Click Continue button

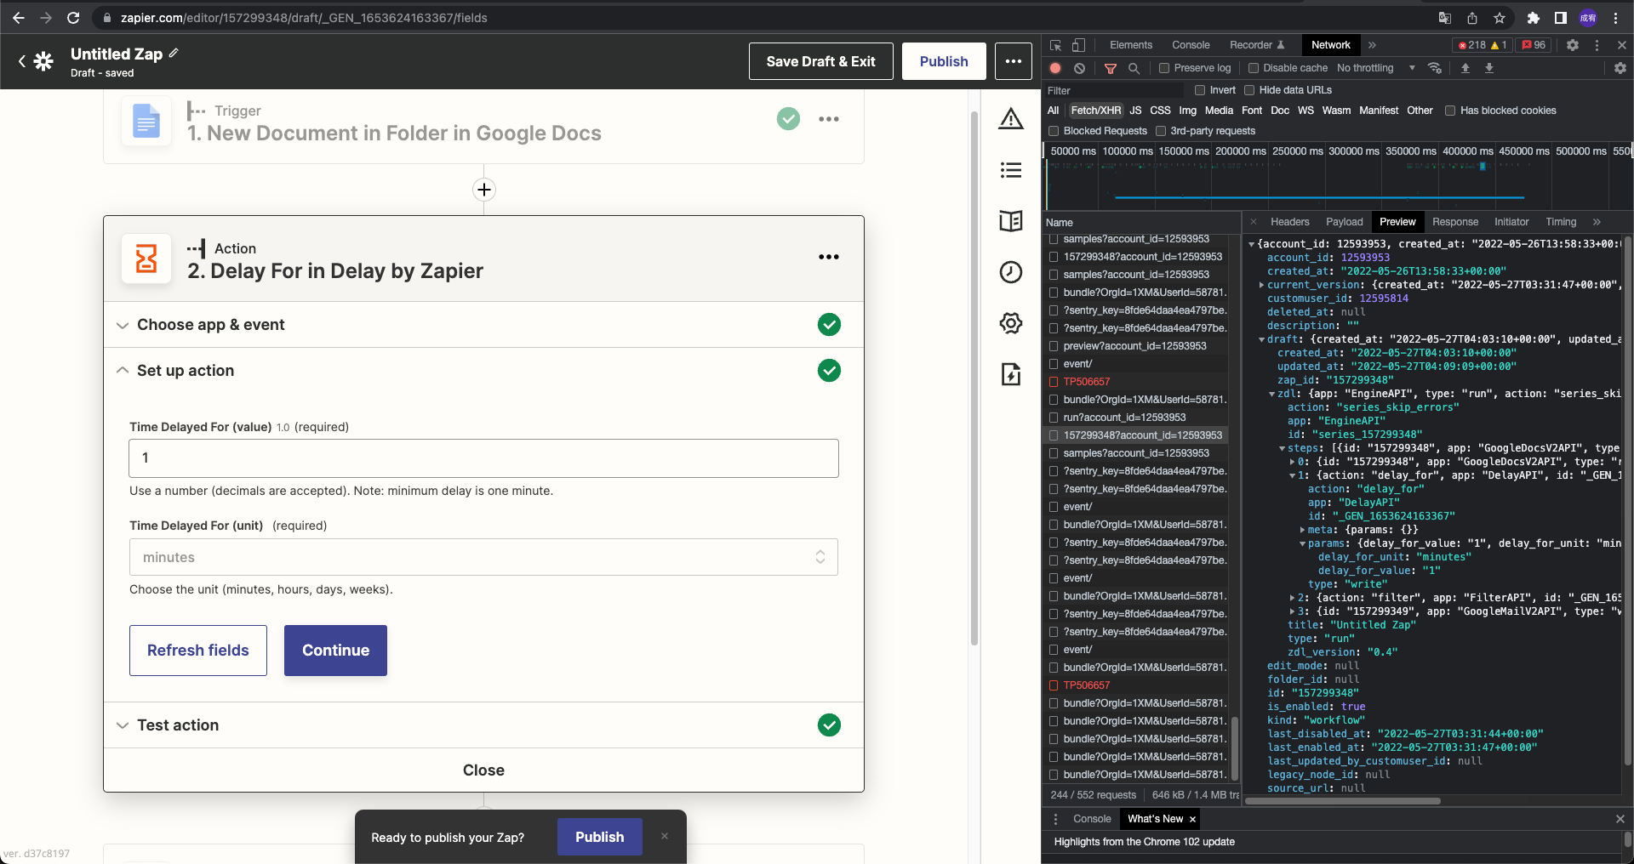pos(335,651)
